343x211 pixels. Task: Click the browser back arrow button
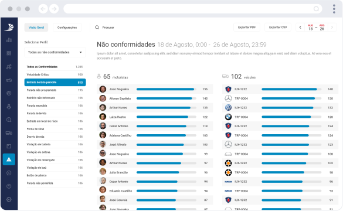[x=43, y=9]
